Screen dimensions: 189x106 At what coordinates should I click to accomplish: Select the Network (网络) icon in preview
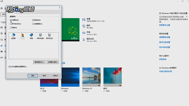click(x=31, y=36)
